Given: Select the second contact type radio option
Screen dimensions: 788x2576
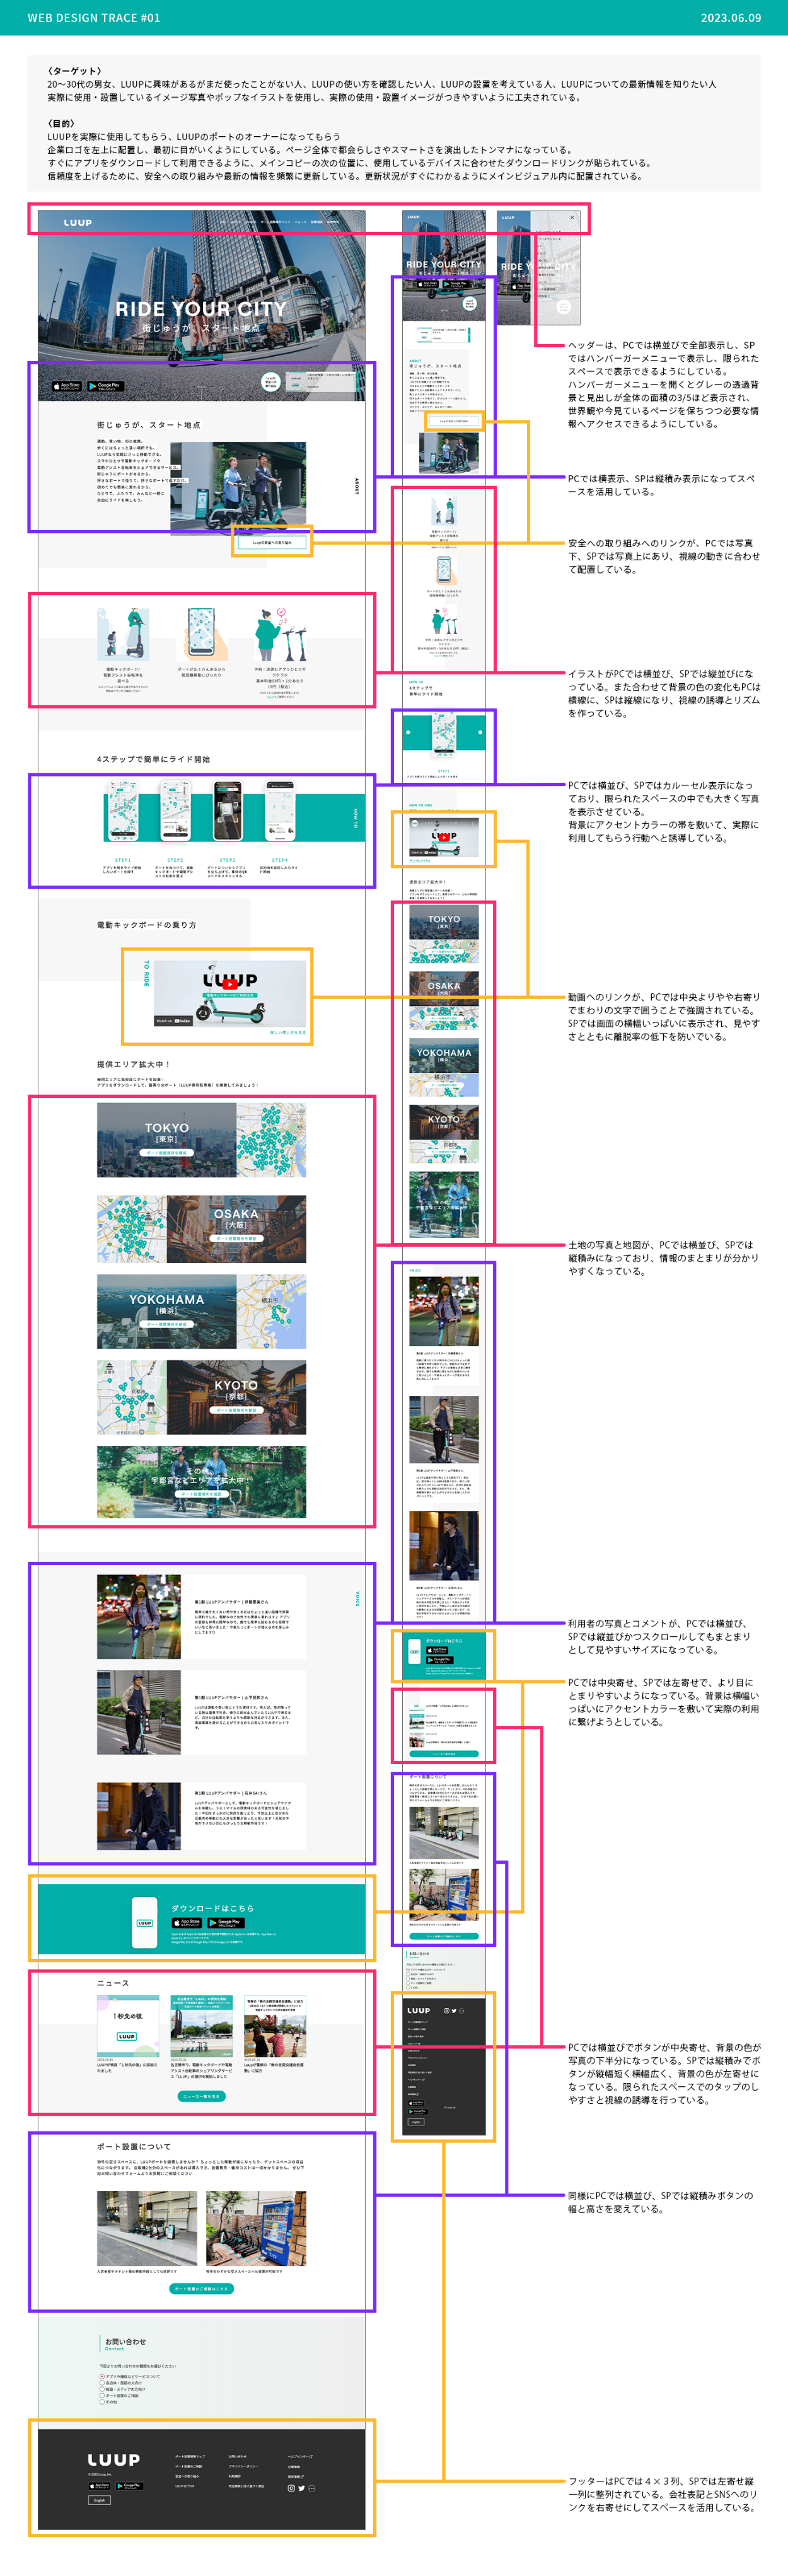Looking at the screenshot, I should tap(102, 2383).
